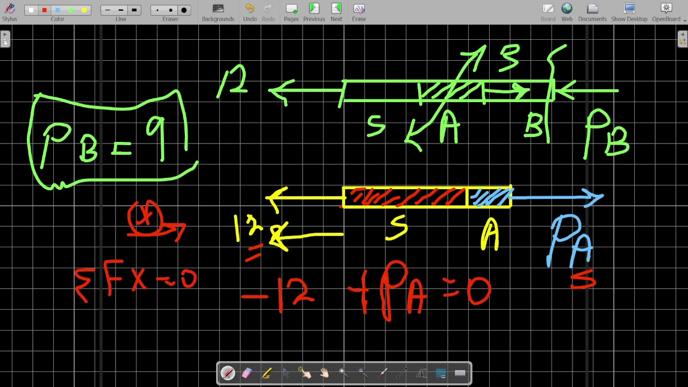Switch to Board mode

[548, 12]
